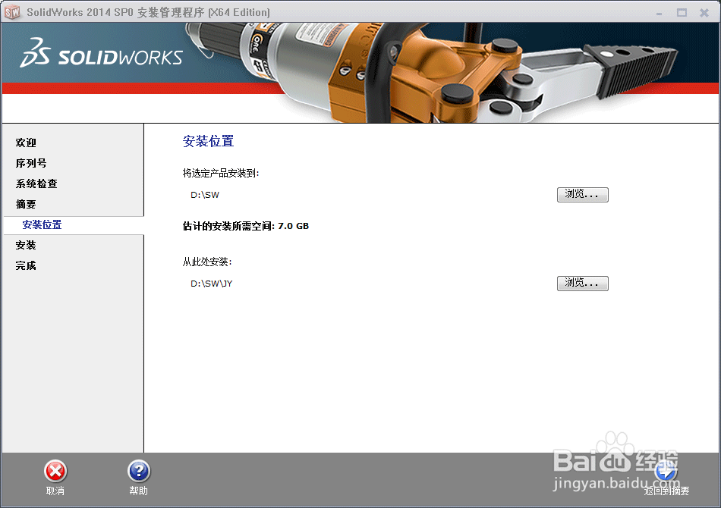
Task: Click the 返回到摘要 blue arrow icon
Action: [666, 470]
